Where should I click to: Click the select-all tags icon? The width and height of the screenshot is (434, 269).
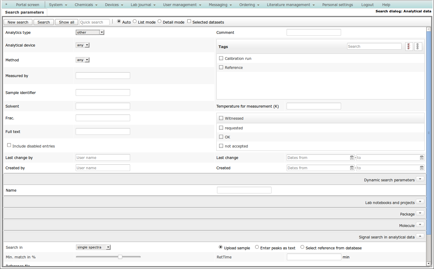point(409,47)
